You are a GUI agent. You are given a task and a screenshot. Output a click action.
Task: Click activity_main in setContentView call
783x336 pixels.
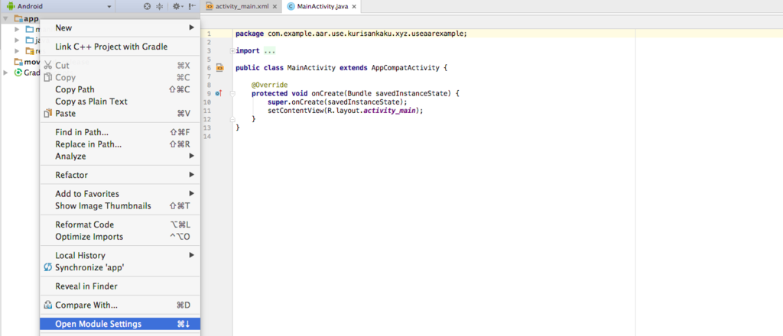point(391,111)
